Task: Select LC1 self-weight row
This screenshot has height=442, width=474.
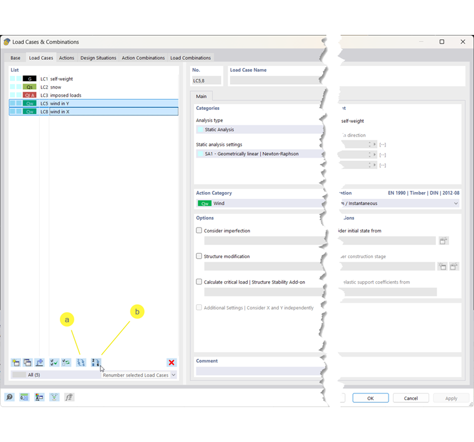Action: click(x=94, y=79)
